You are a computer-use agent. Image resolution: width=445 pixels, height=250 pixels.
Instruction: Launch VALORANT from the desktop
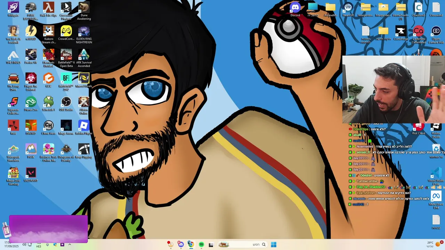[31, 175]
